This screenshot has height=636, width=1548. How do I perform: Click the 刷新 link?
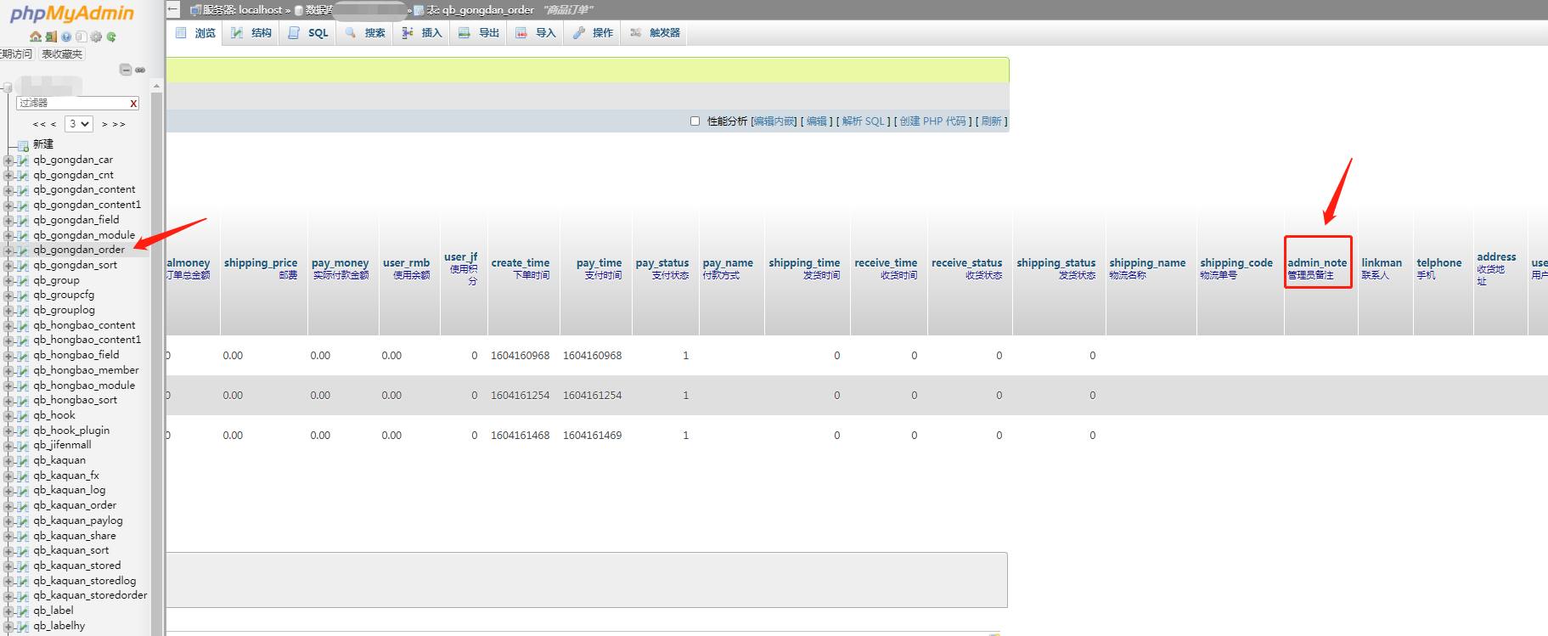[991, 121]
